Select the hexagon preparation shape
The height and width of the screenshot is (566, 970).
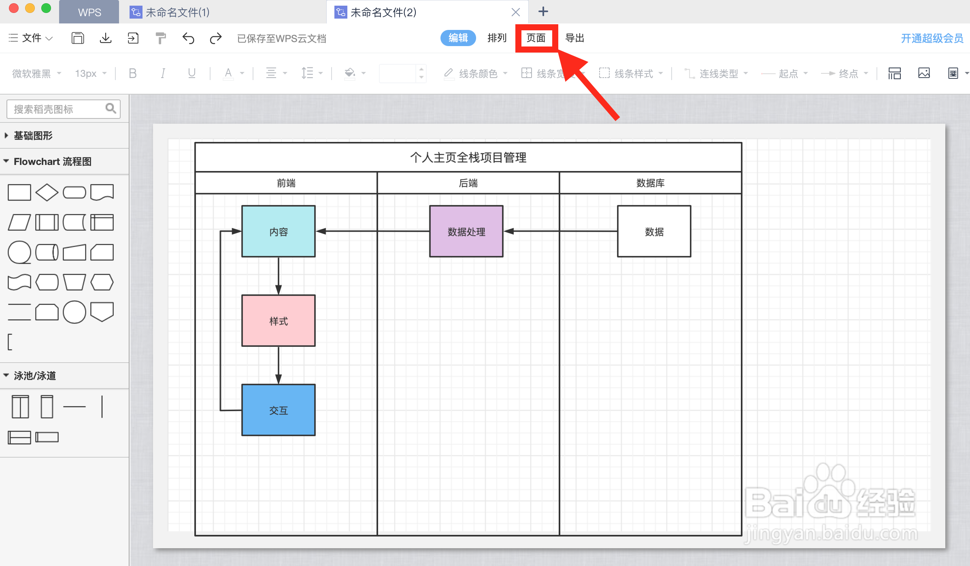coord(102,282)
